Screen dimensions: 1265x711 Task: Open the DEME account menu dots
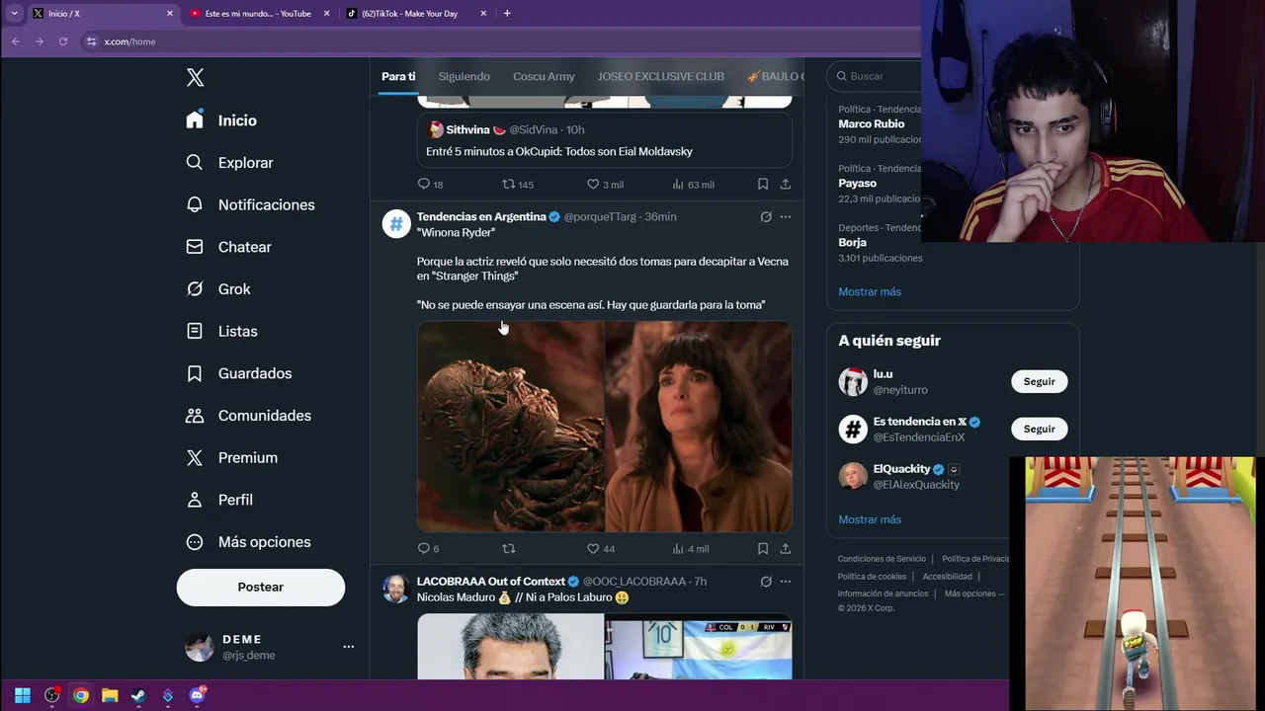tap(348, 647)
